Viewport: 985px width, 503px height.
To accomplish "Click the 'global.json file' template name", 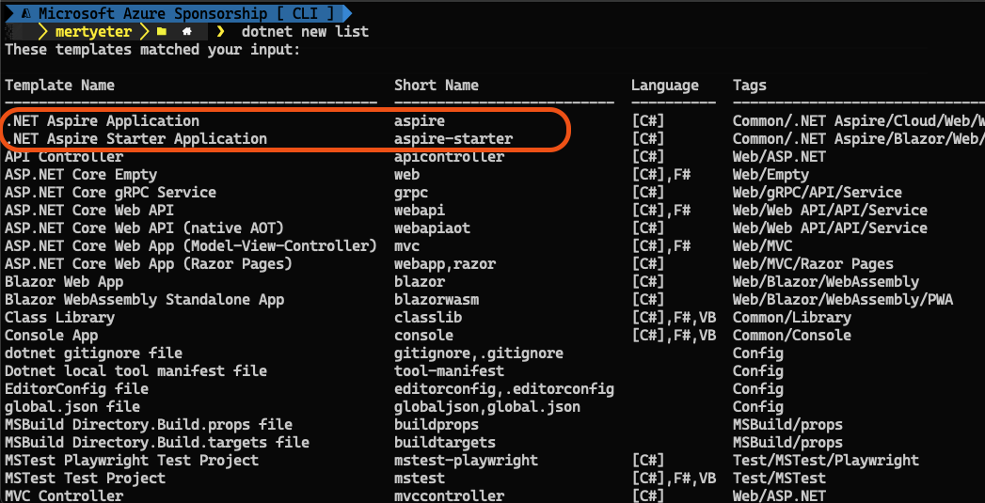I will pyautogui.click(x=72, y=407).
